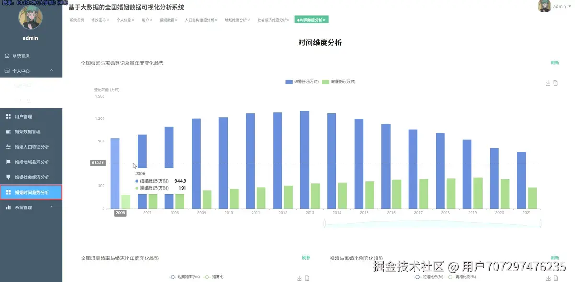Screen dimensions: 575x282
Task: Click the download image icon on the trend chart
Action: (547, 83)
